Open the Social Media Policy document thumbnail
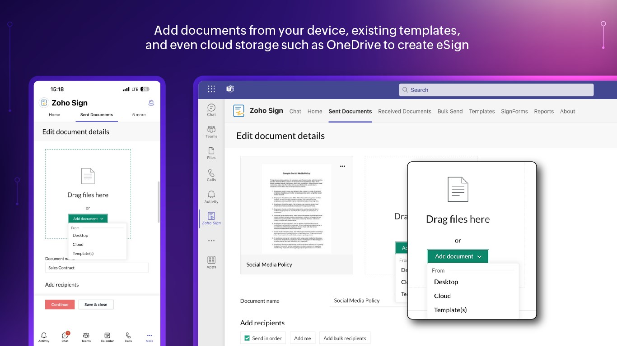Screen dimensions: 617x346 (x=296, y=208)
